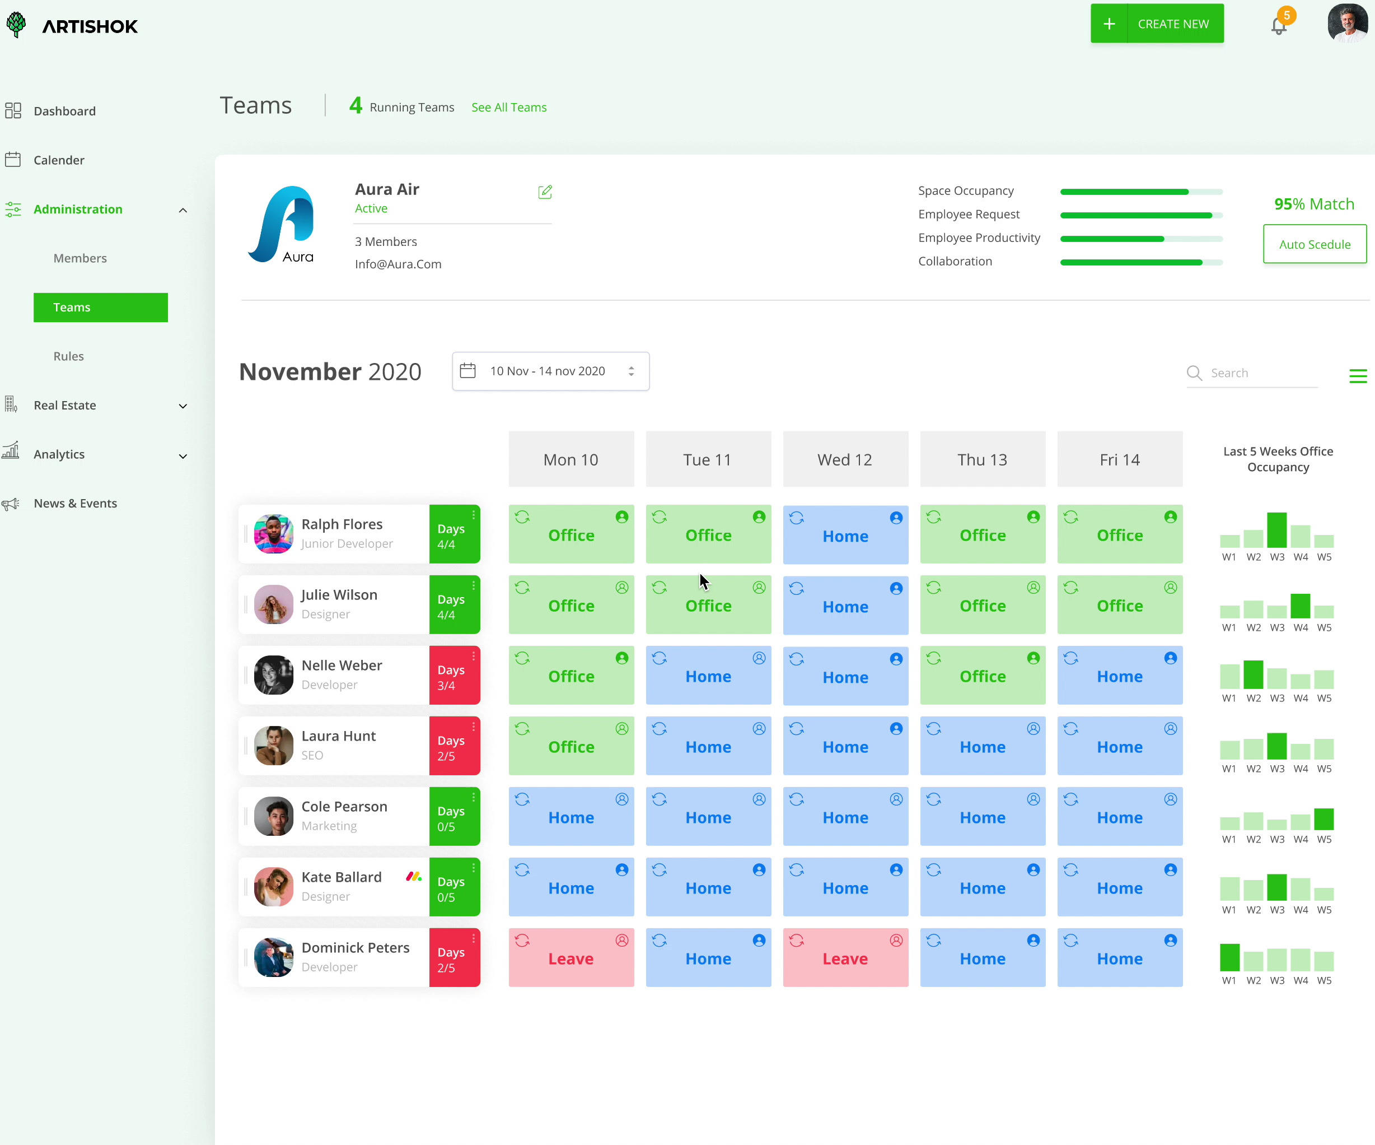The width and height of the screenshot is (1375, 1145).
Task: Click the + icon on Create New
Action: 1109,24
